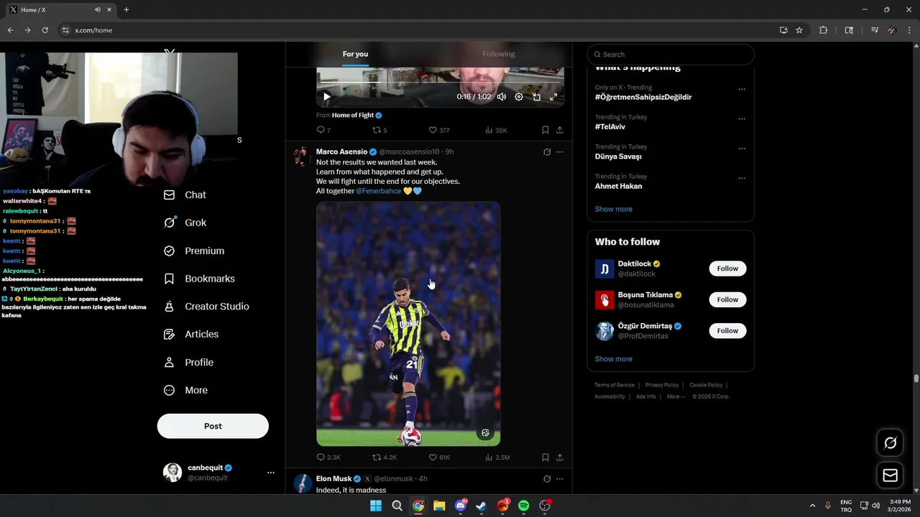Reply to Marco Asensio's post
920x517 pixels.
pyautogui.click(x=328, y=457)
